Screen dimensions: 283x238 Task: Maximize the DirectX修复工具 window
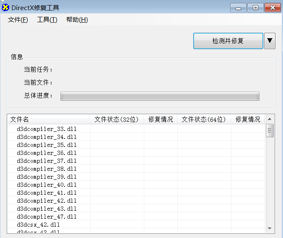pos(255,8)
